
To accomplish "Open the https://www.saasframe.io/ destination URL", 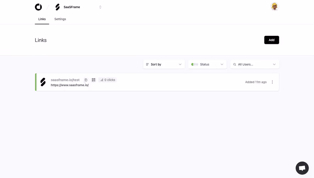I will 70,85.
